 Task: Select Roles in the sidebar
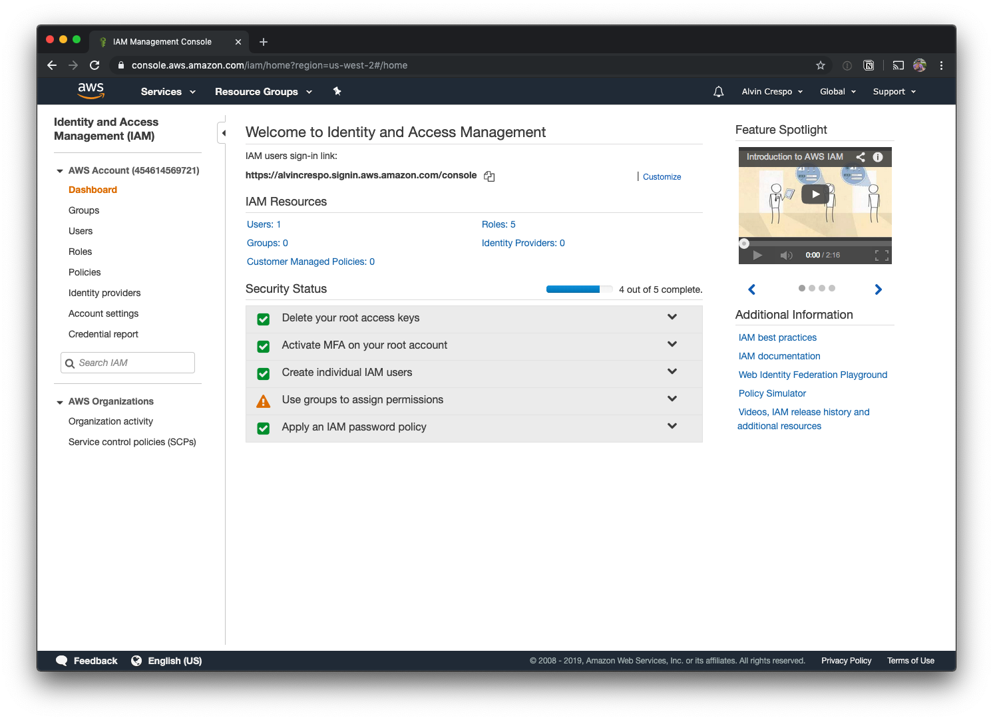click(80, 252)
